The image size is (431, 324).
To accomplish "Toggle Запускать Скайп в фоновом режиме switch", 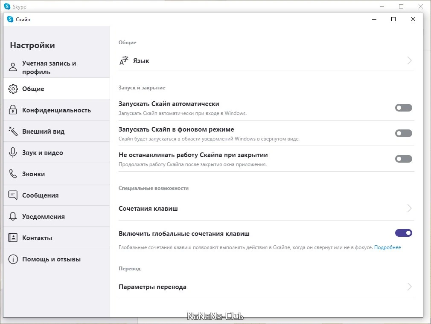I will 404,133.
